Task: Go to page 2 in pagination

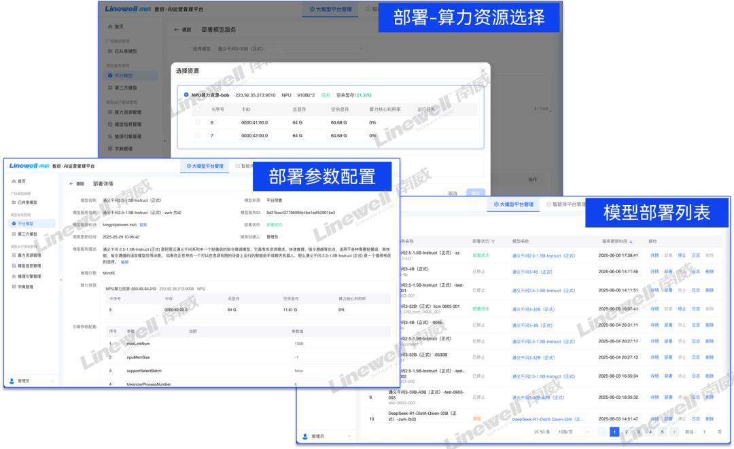Action: (x=627, y=432)
